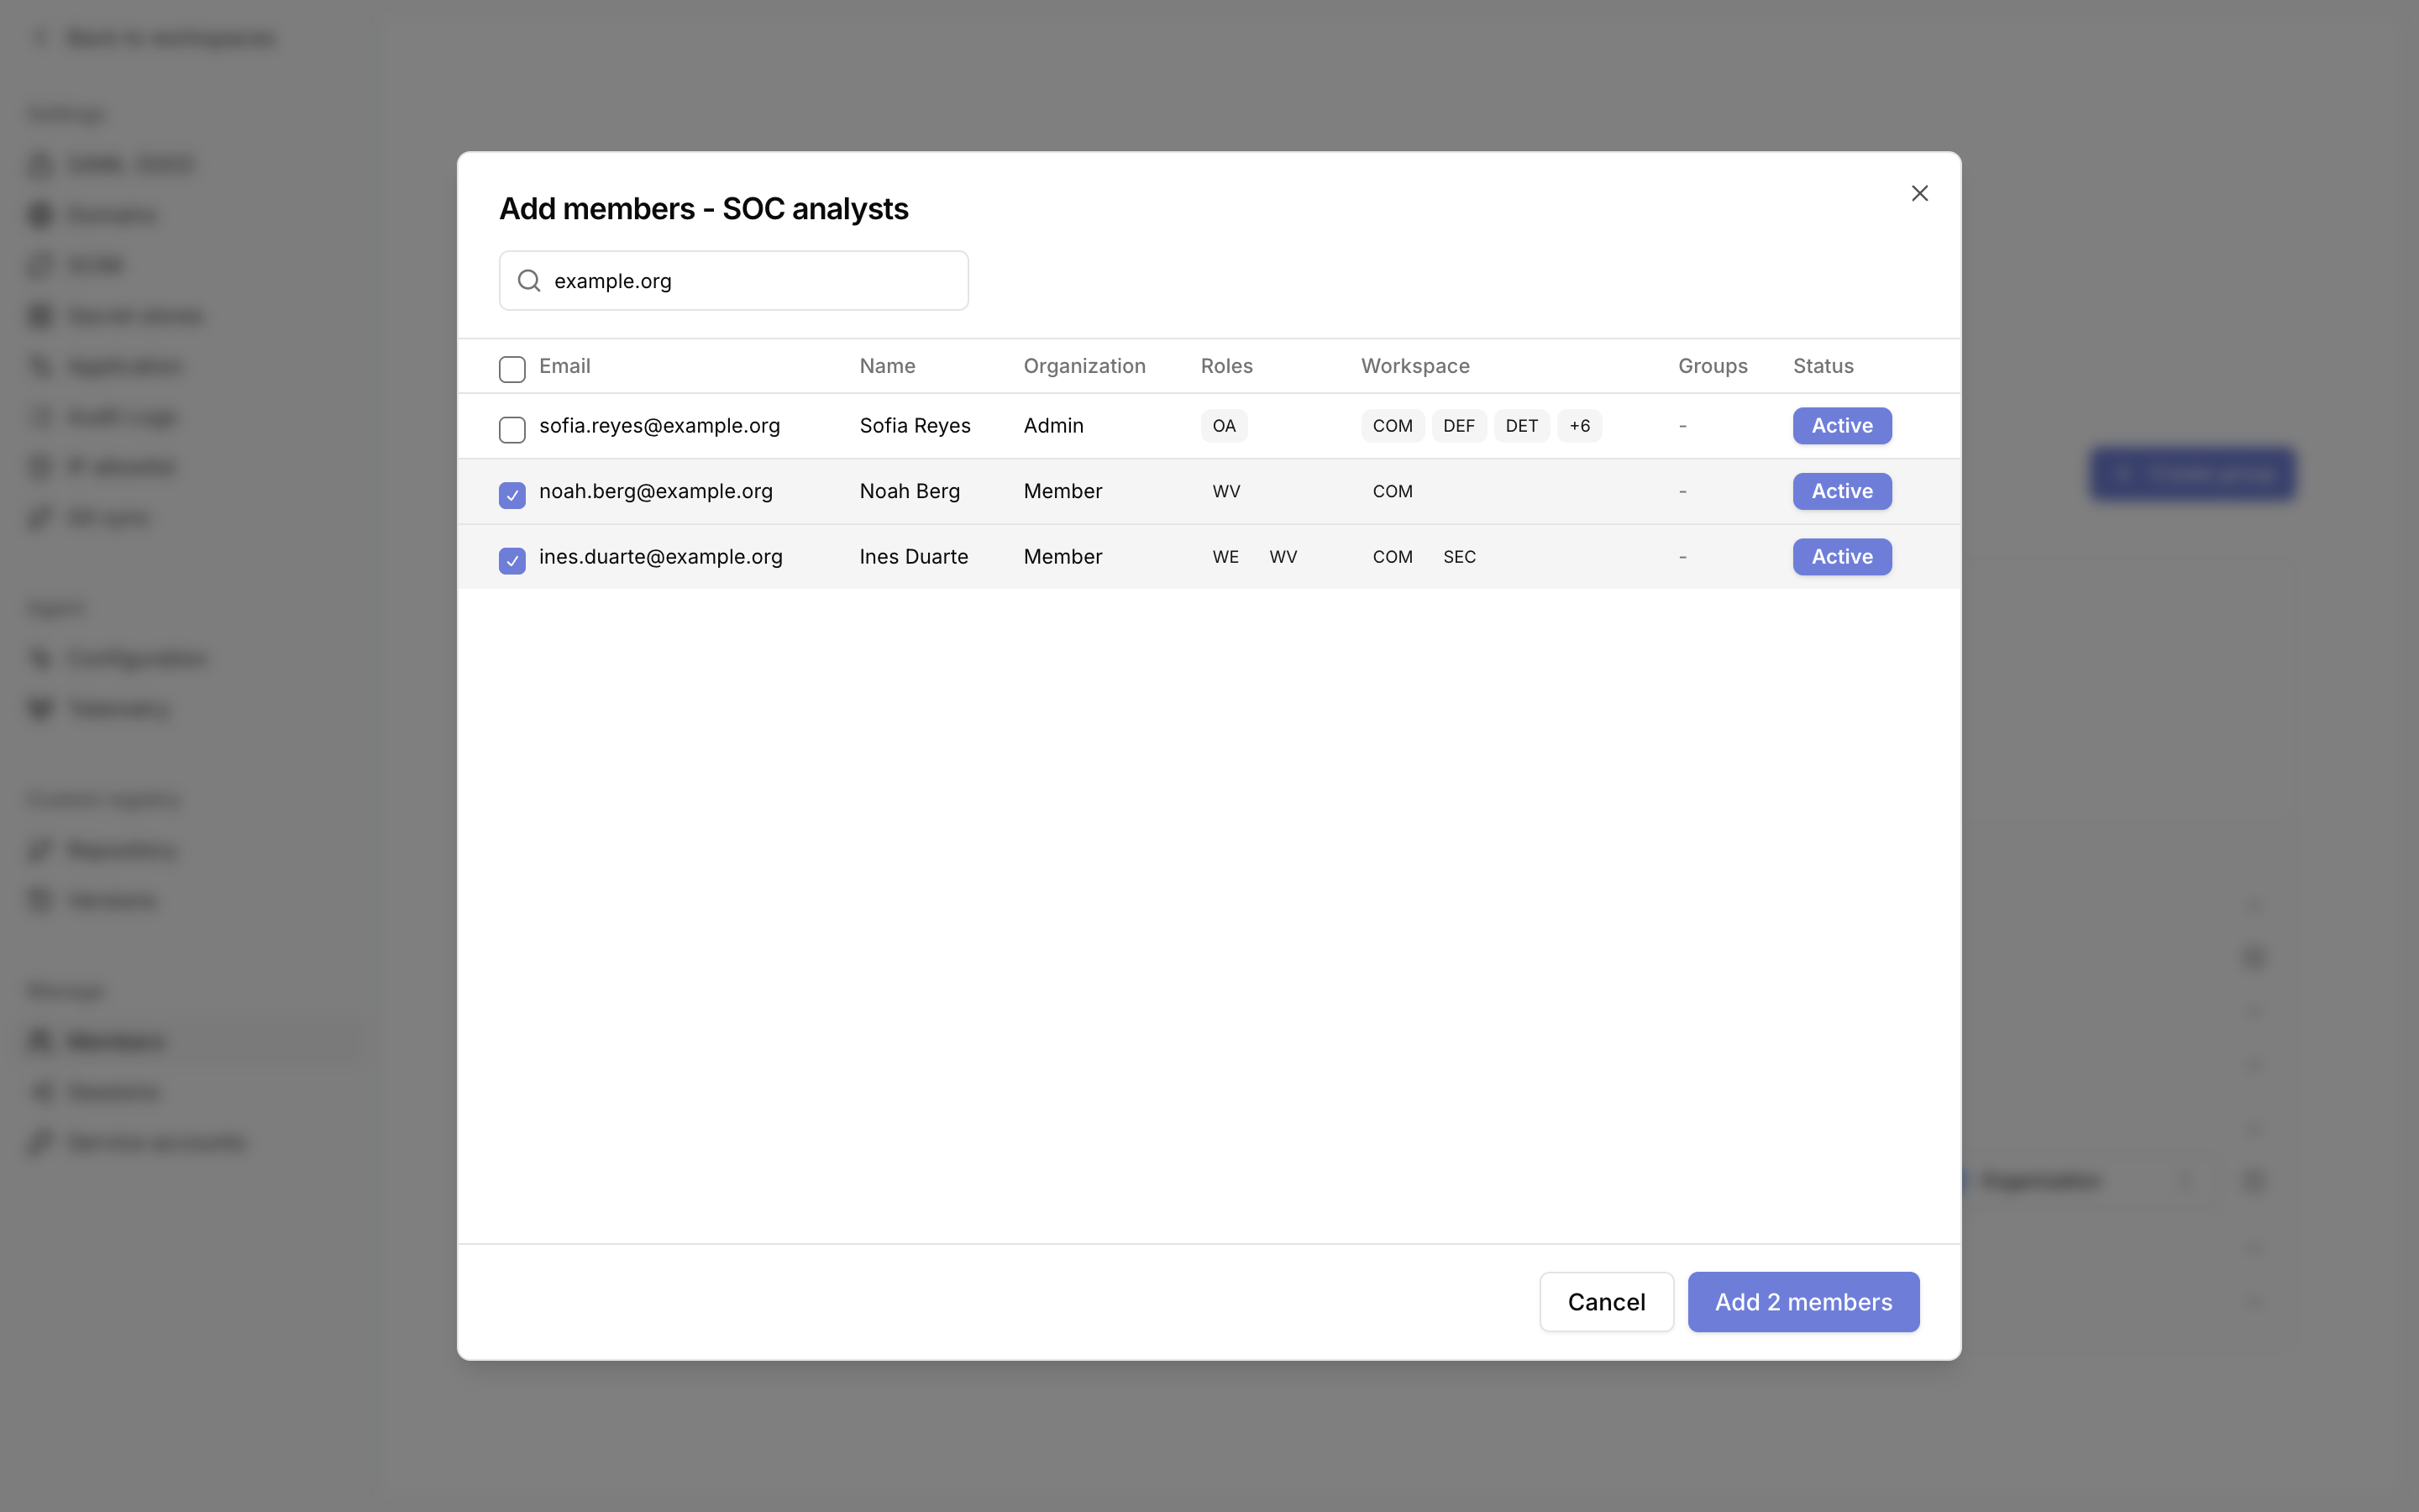Screen dimensions: 2419x1512
Task: Click the Add members - SOC analysts title
Action: pyautogui.click(x=703, y=209)
